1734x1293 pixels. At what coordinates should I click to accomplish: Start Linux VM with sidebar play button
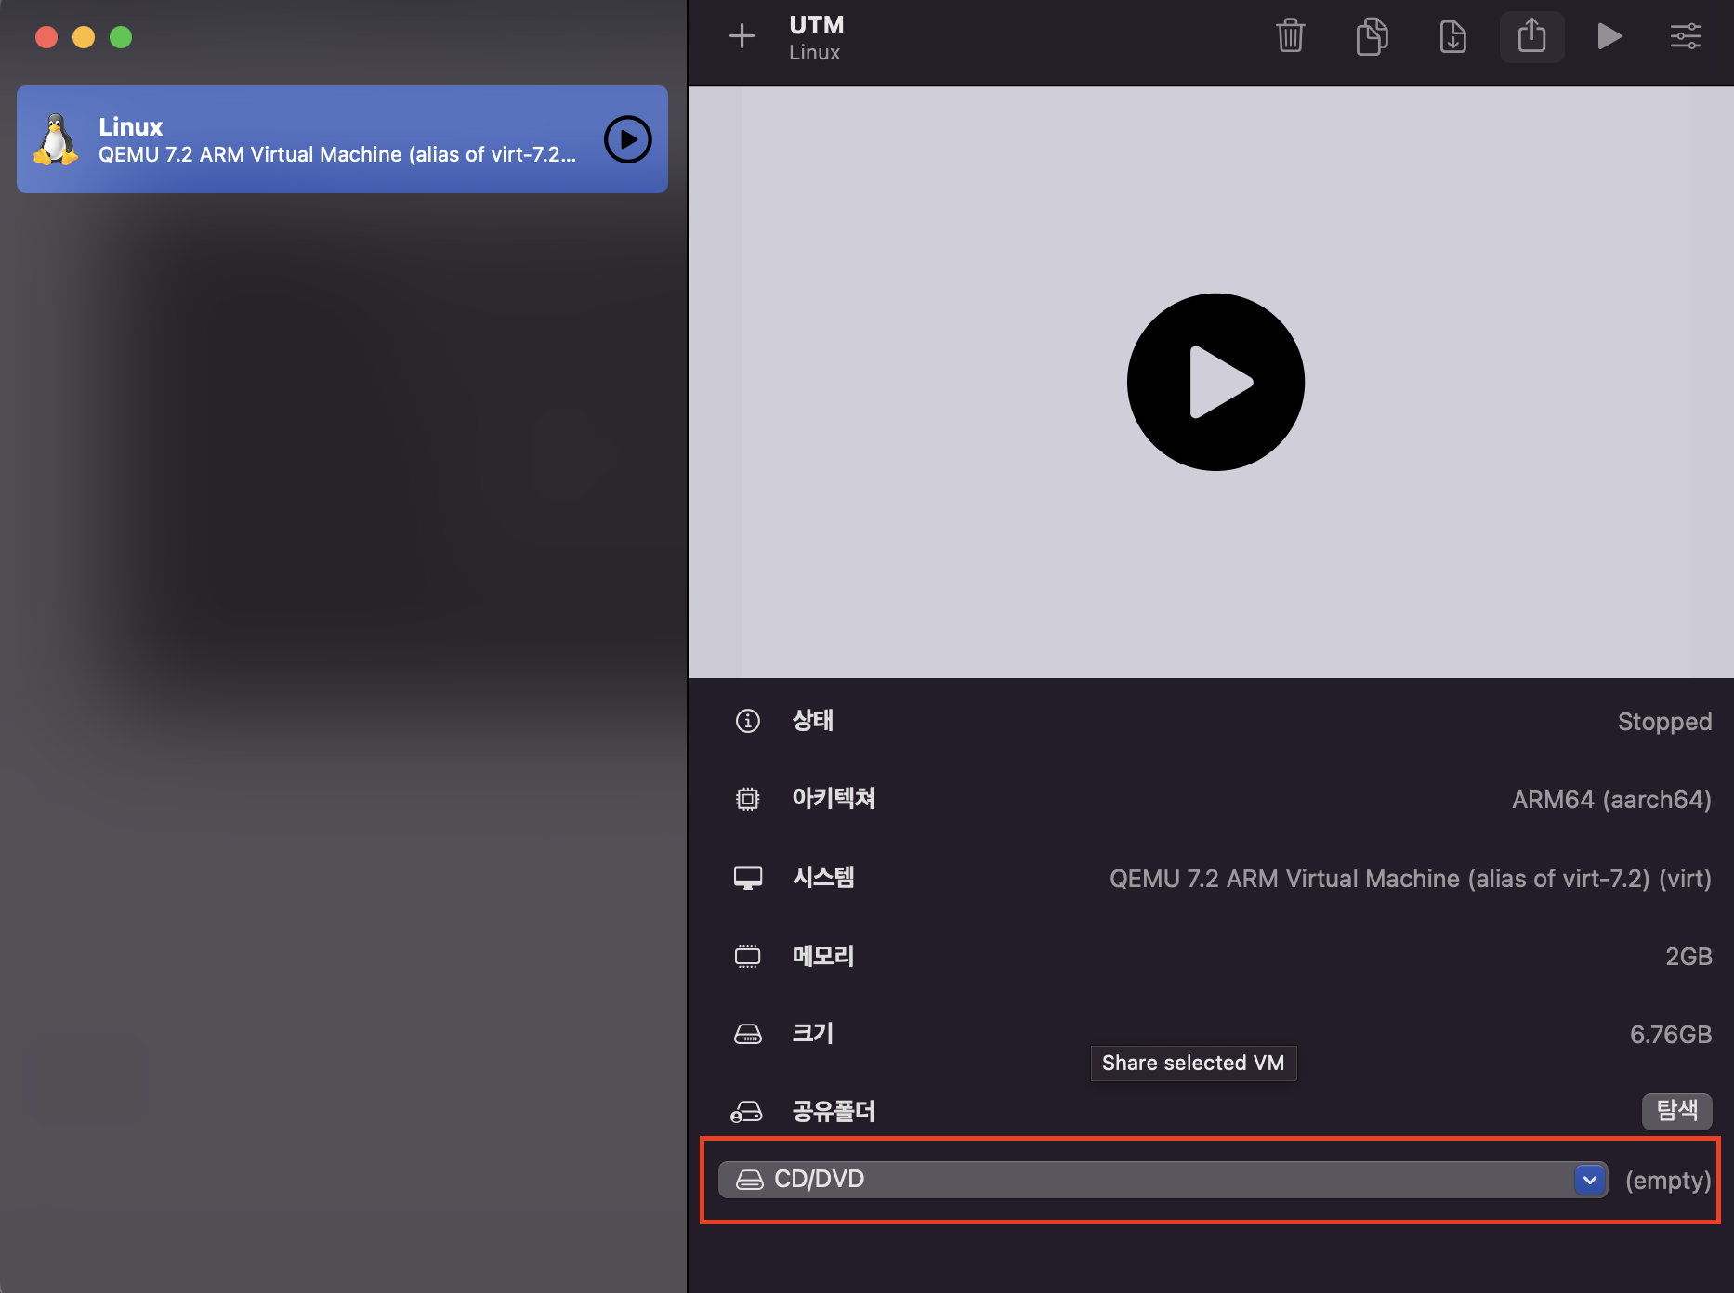pos(628,139)
